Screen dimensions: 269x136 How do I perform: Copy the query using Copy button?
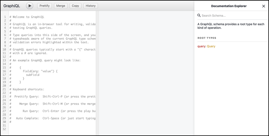pos(75,6)
